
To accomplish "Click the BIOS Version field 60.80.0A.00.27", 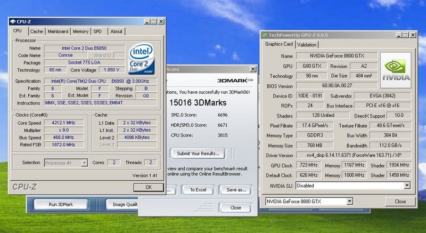I will point(337,86).
